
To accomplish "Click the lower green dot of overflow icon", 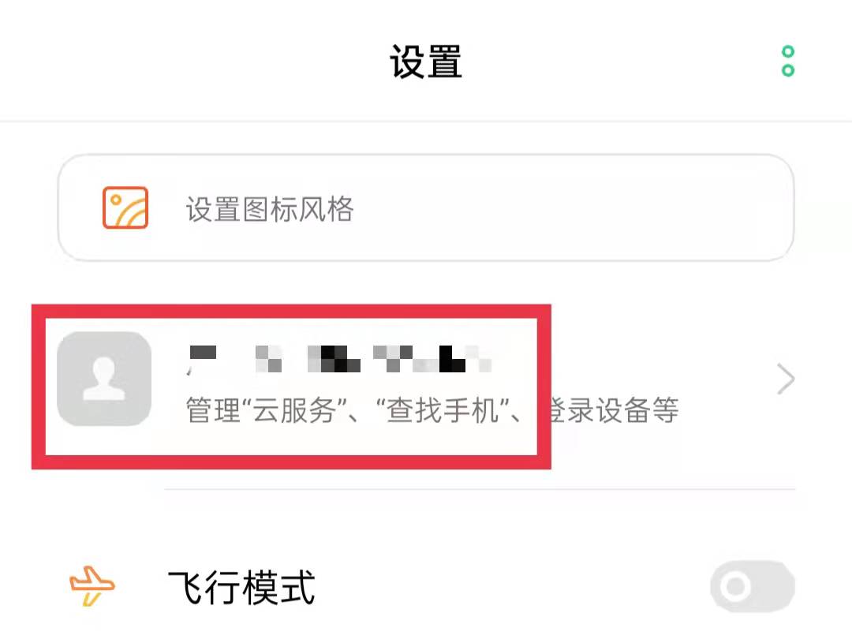I will [788, 70].
